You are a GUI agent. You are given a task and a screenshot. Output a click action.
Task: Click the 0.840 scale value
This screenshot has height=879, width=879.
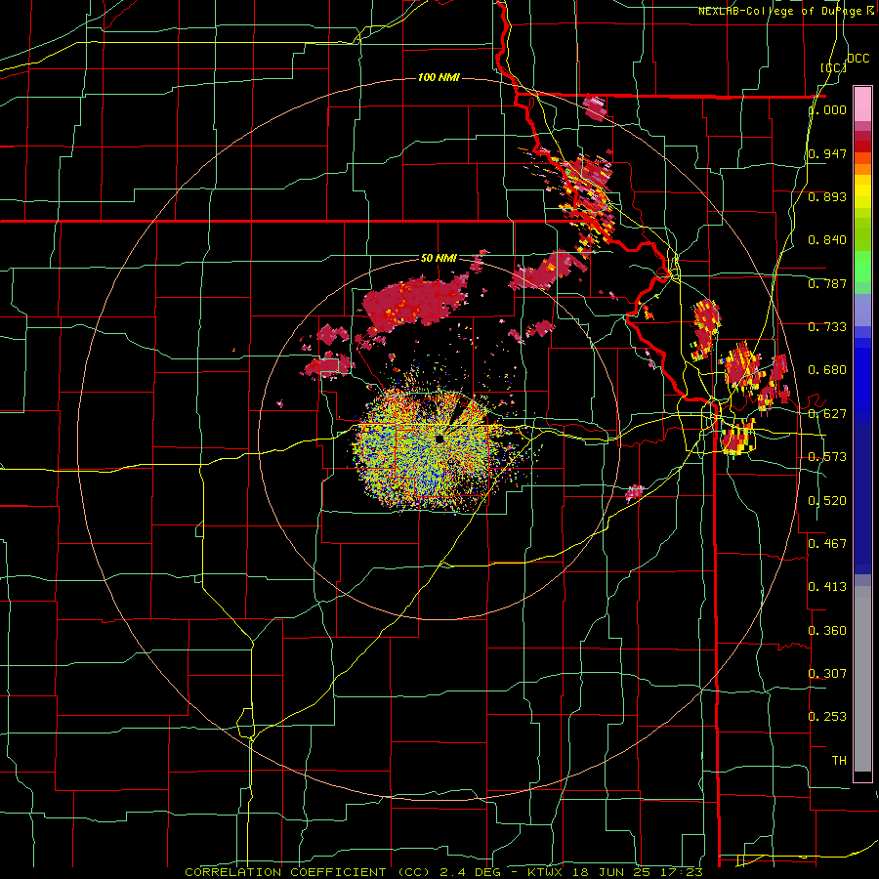click(827, 240)
